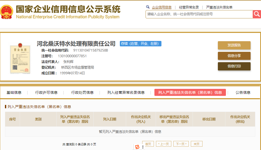Open the business license thumbnail image
This screenshot has width=261, height=150.
coord(20,58)
